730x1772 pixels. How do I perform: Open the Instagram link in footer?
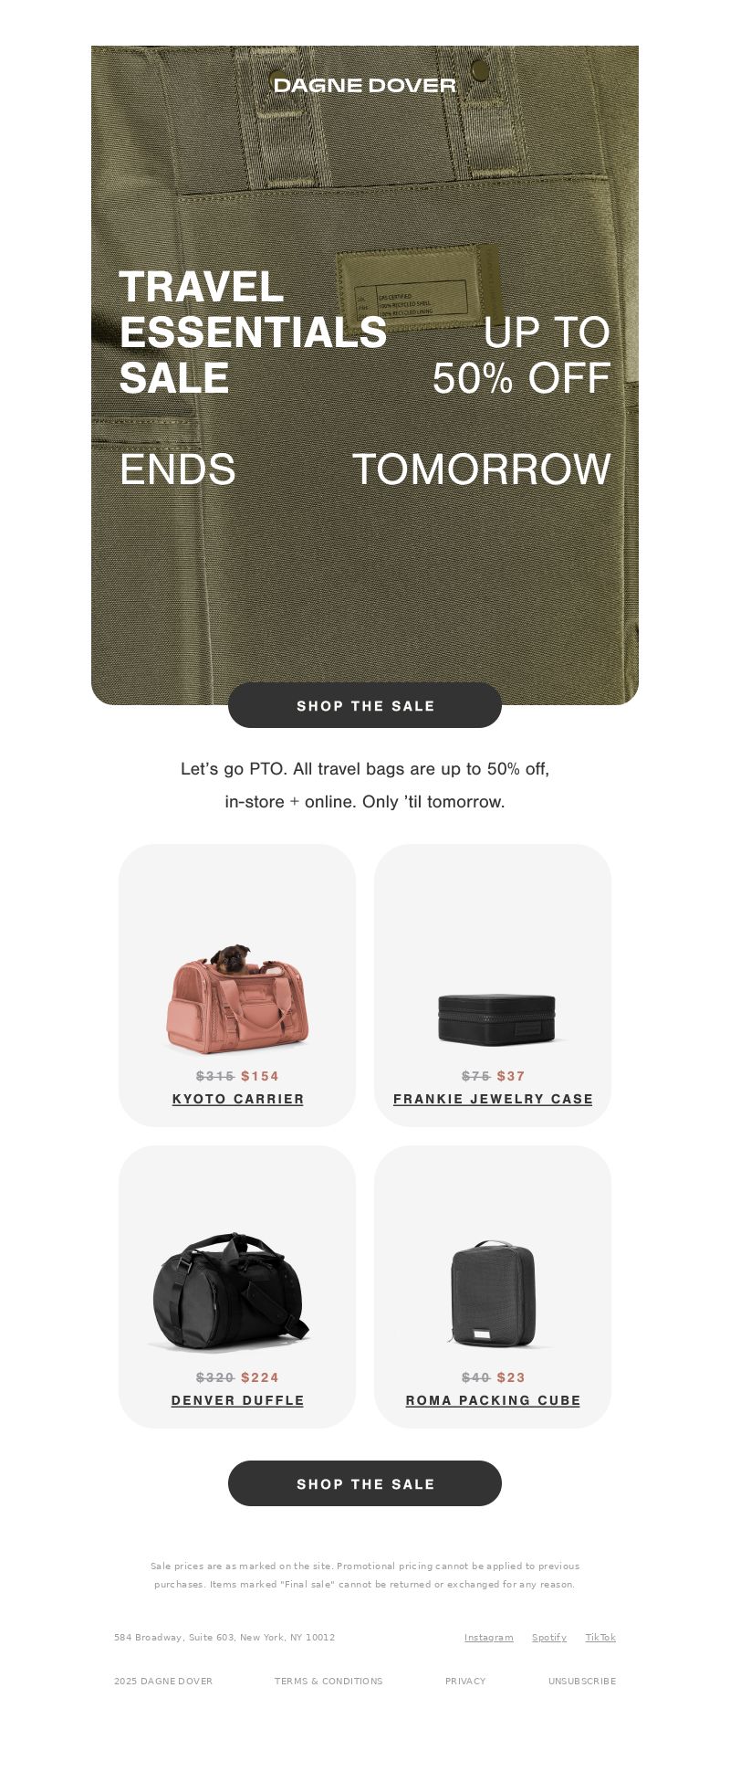(x=489, y=1637)
